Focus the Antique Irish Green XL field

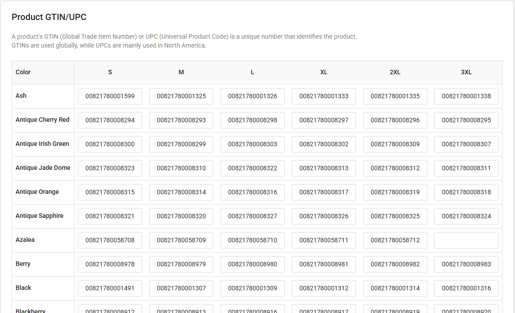[x=324, y=144]
